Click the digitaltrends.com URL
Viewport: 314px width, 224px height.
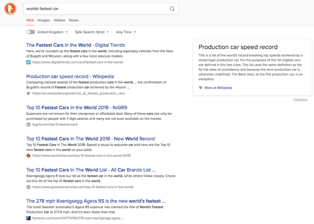78,62
